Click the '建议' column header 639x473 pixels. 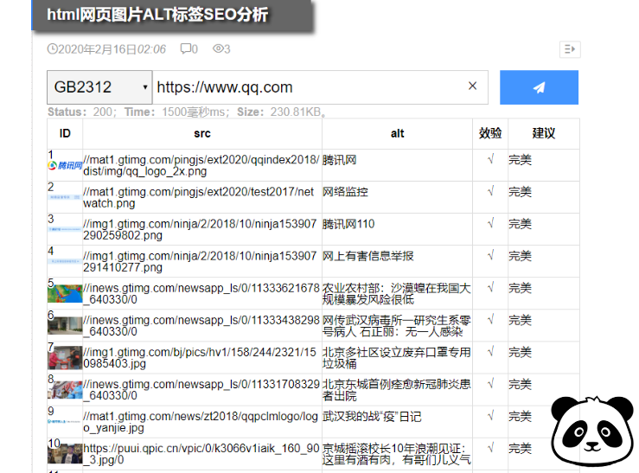tap(544, 133)
